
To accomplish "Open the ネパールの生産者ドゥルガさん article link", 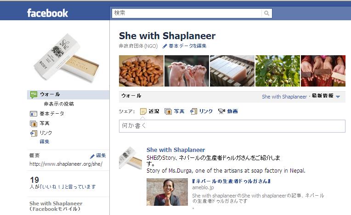I will coord(231,181).
